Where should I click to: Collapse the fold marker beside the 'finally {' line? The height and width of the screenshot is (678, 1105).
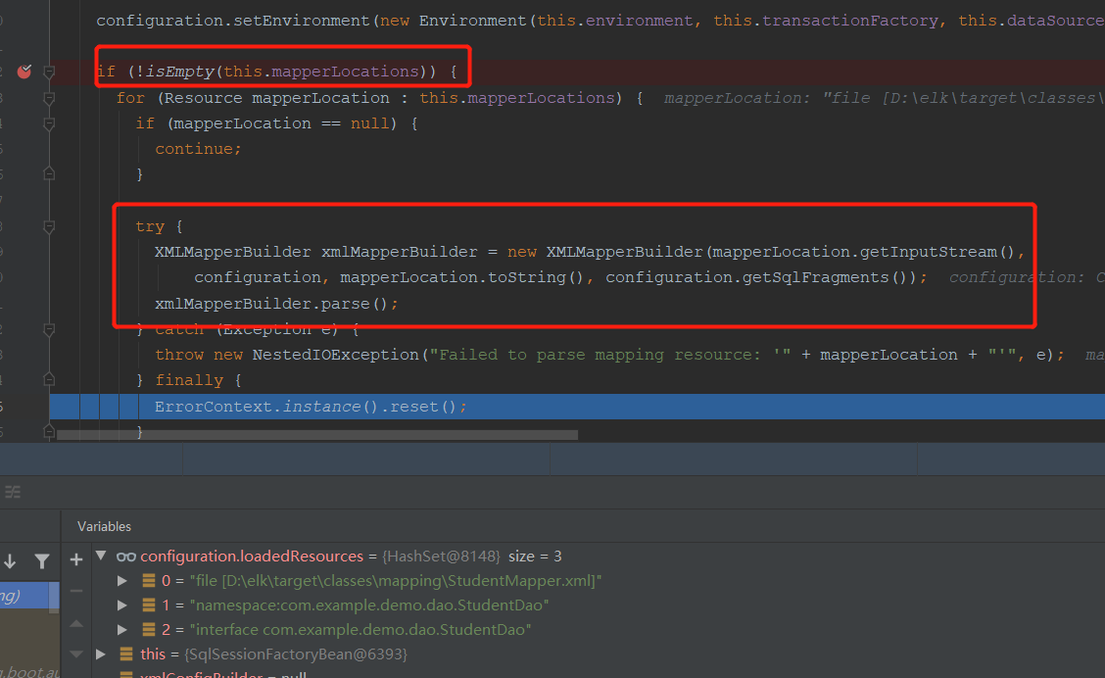click(49, 380)
